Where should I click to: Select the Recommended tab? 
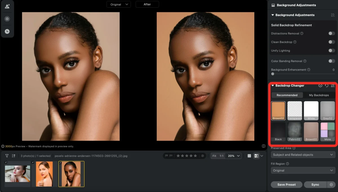click(287, 95)
